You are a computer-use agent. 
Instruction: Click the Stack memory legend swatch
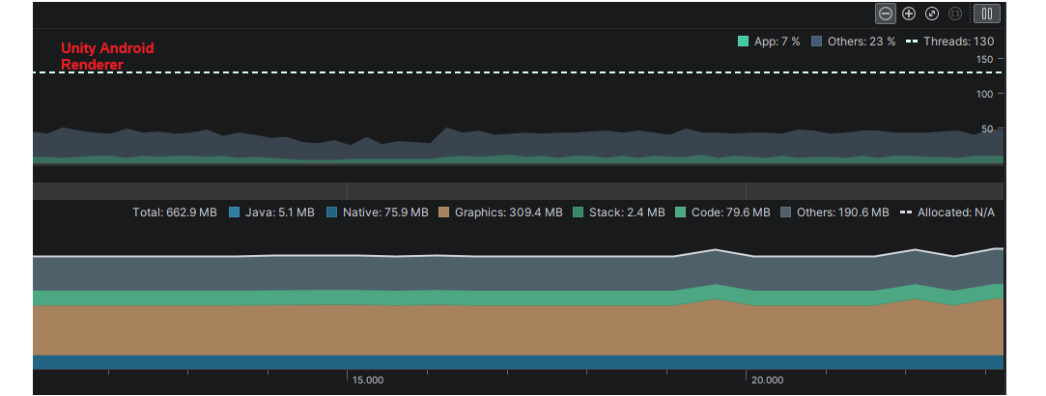coord(579,212)
